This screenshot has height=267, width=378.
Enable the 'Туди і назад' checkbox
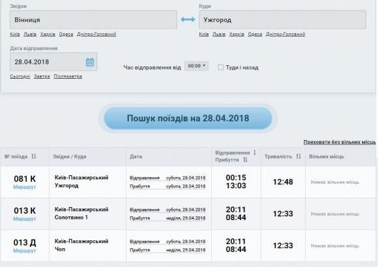[x=220, y=67]
